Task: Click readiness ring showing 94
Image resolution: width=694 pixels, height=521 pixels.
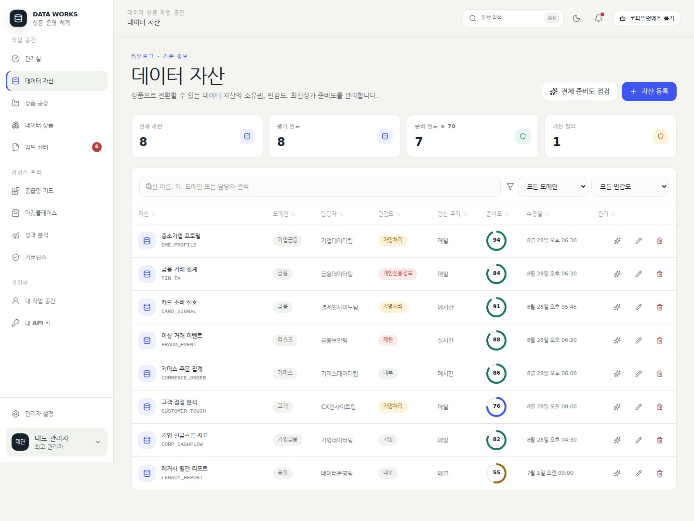Action: (x=496, y=240)
